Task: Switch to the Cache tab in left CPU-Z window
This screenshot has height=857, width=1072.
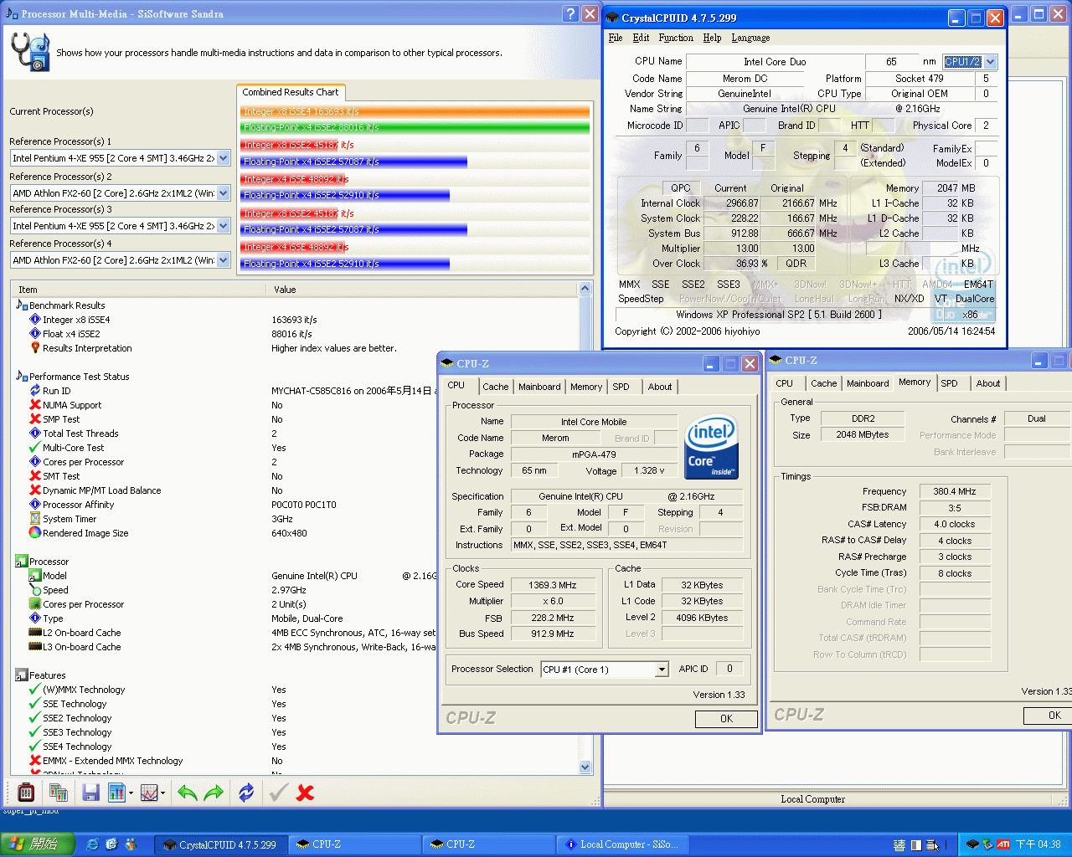Action: [495, 387]
